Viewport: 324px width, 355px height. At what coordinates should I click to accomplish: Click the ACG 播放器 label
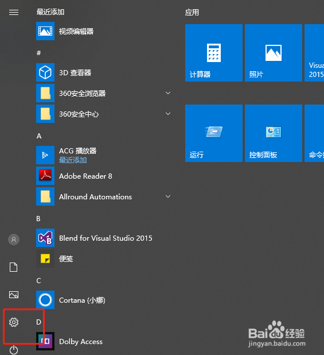78,151
